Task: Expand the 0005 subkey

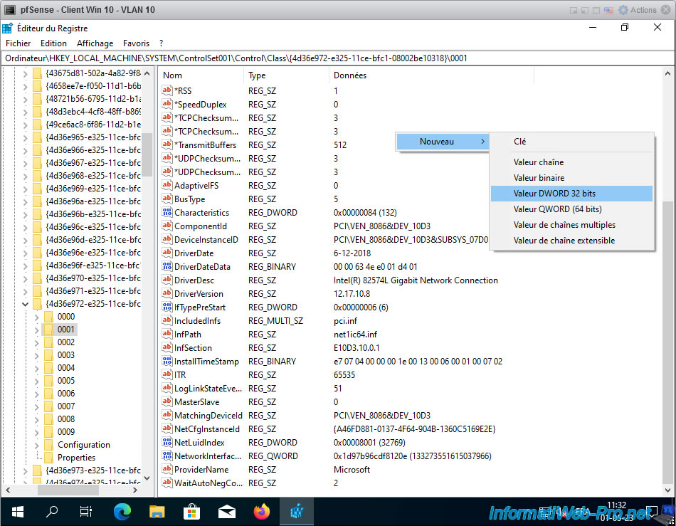Action: tap(36, 381)
